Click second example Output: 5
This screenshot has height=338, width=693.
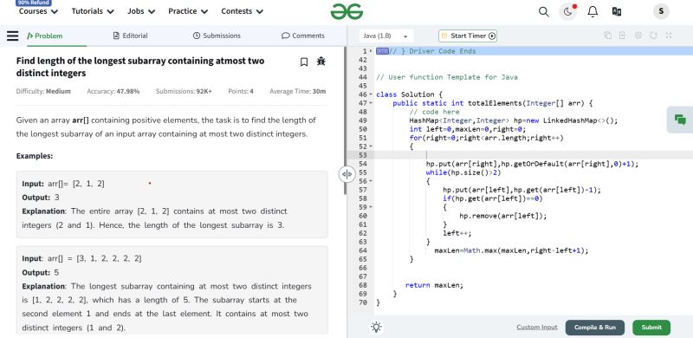[40, 272]
